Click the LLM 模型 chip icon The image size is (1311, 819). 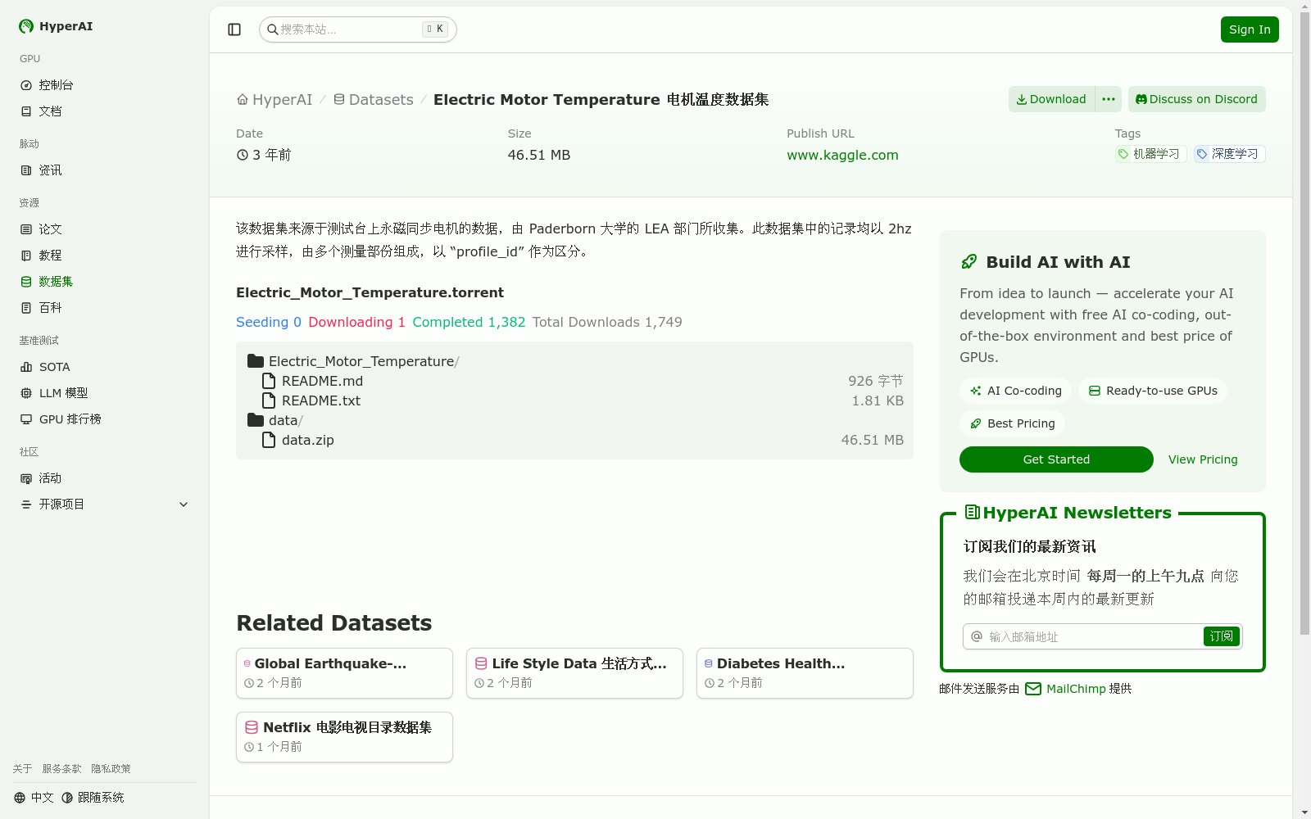[x=26, y=393]
